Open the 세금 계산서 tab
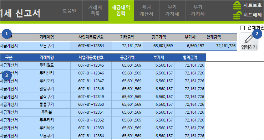 coord(147,11)
